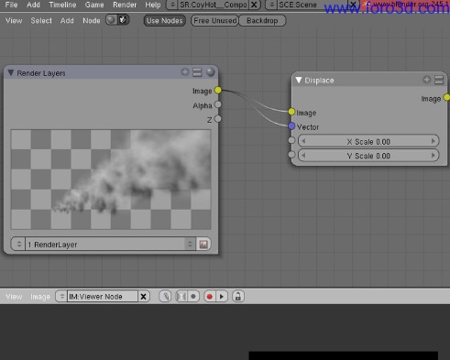Image resolution: width=450 pixels, height=360 pixels.
Task: Increase Y Scale with right arrow
Action: point(433,155)
